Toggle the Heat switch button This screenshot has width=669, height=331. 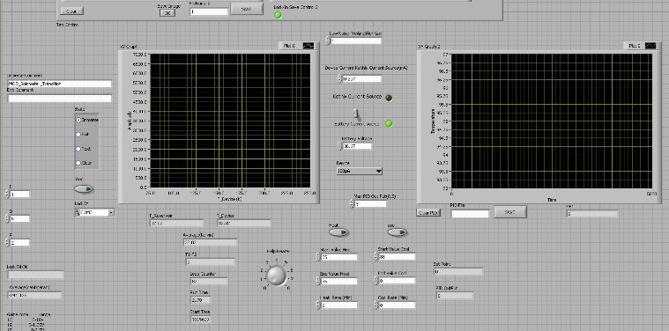tap(338, 232)
